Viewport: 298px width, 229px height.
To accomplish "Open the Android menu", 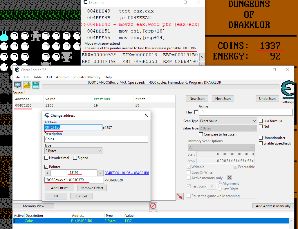I will pos(62,77).
